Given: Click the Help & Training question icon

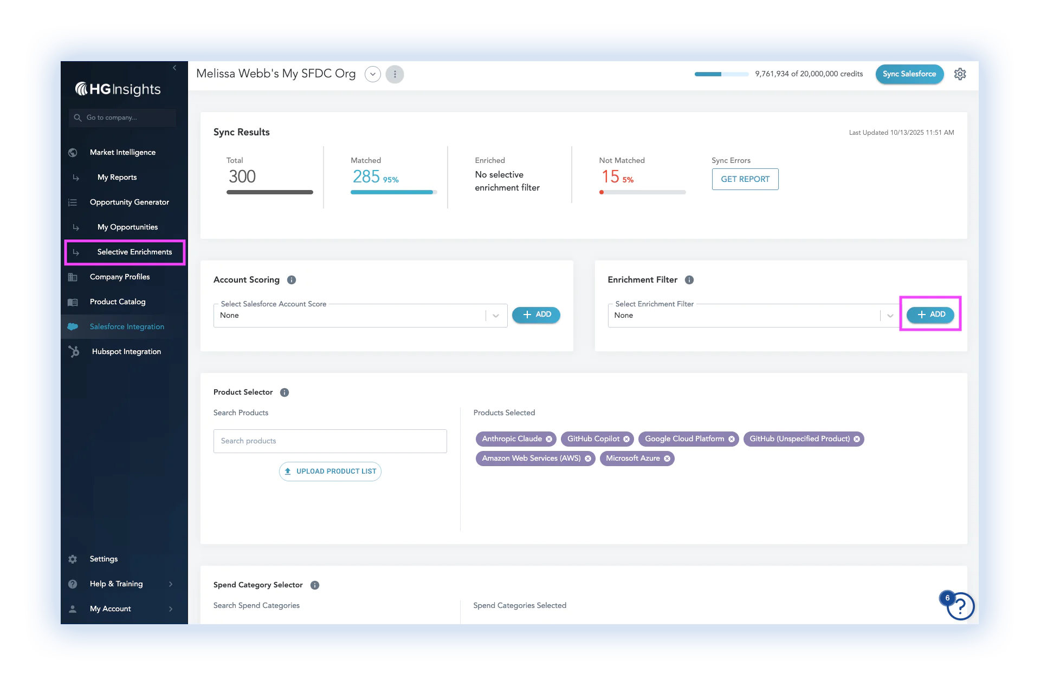Looking at the screenshot, I should (73, 584).
